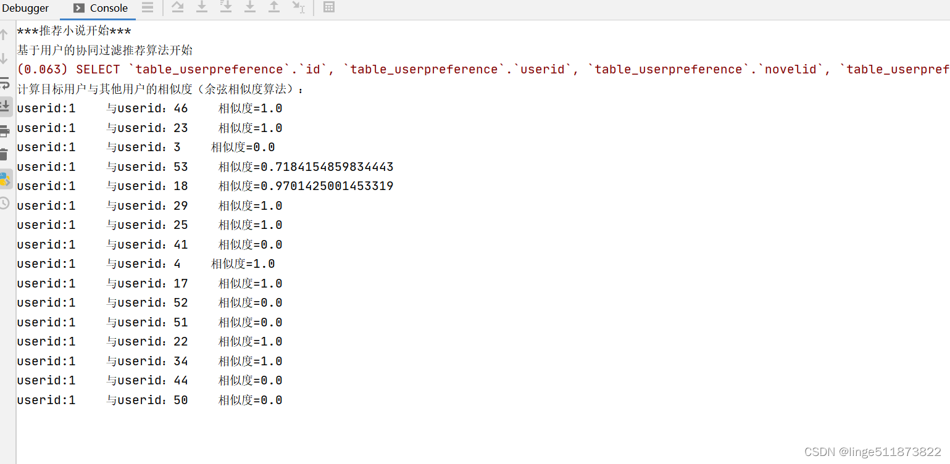Click the userid 22 similarity row
The image size is (950, 464).
149,342
